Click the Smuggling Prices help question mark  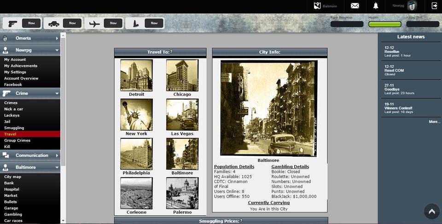241,221
